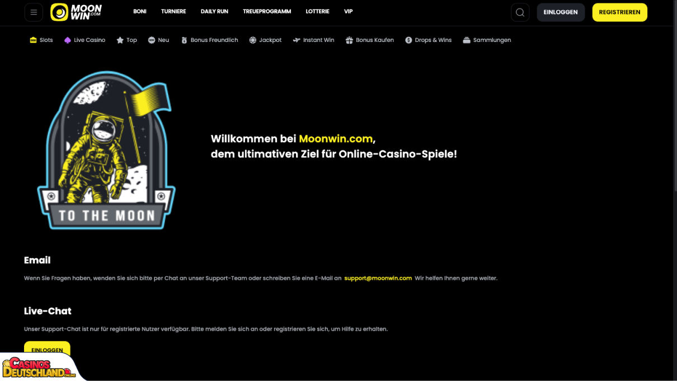Select the Neu category label
This screenshot has width=677, height=381.
coord(163,40)
